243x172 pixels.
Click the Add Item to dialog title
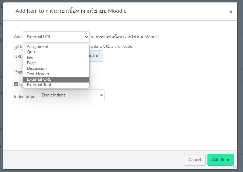[x=71, y=11]
